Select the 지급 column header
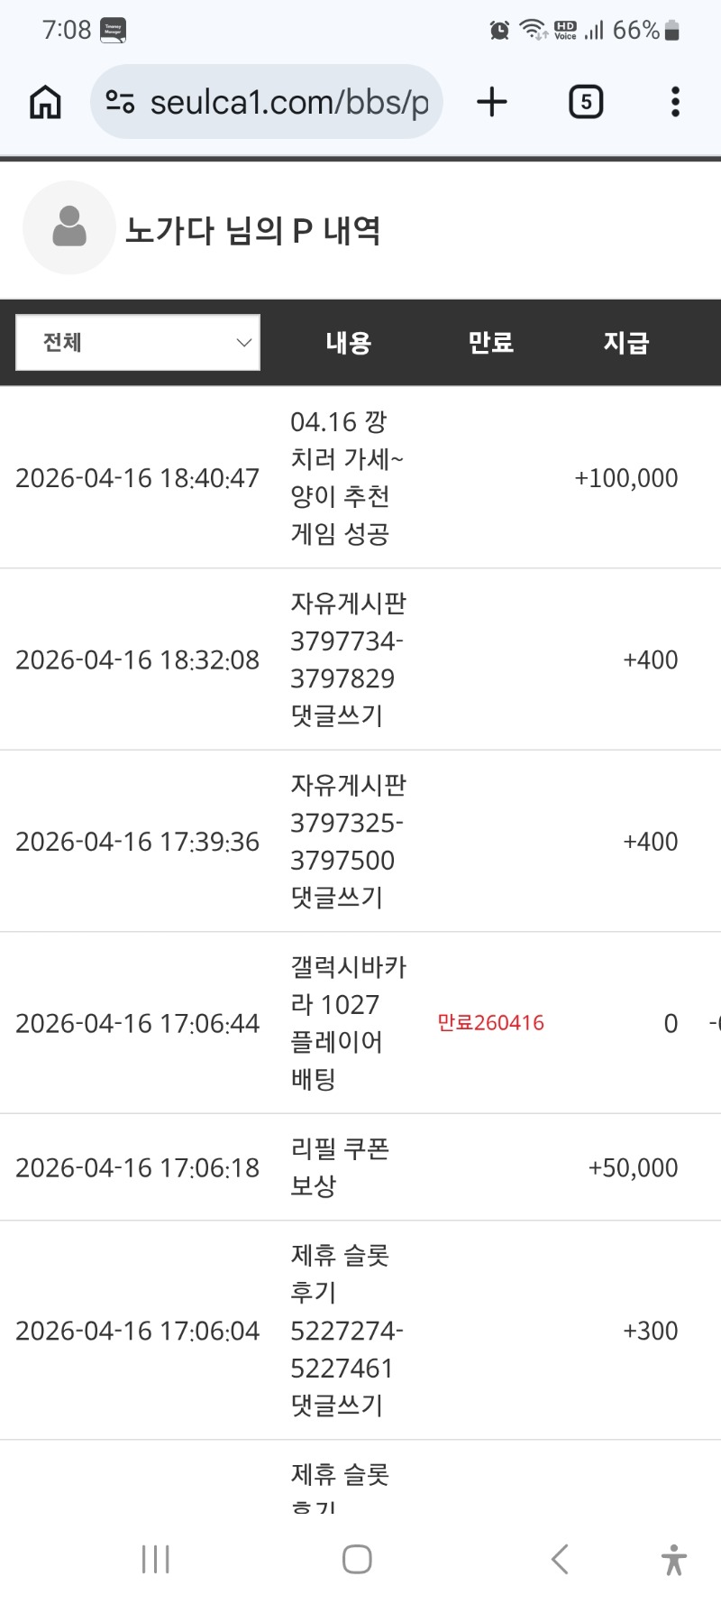The width and height of the screenshot is (721, 1604). (625, 343)
